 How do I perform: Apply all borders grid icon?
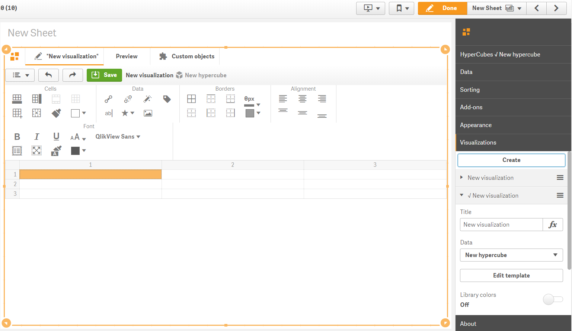191,99
